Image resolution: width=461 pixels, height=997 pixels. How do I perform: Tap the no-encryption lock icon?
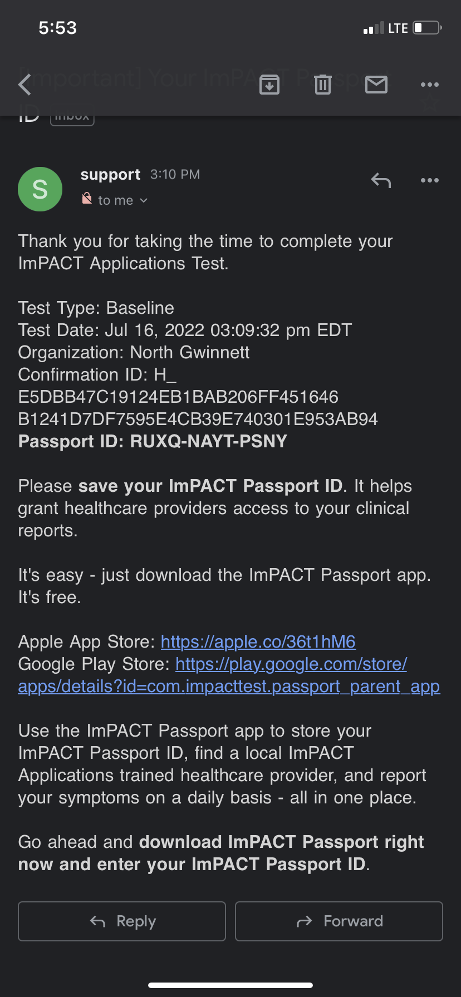tap(87, 198)
